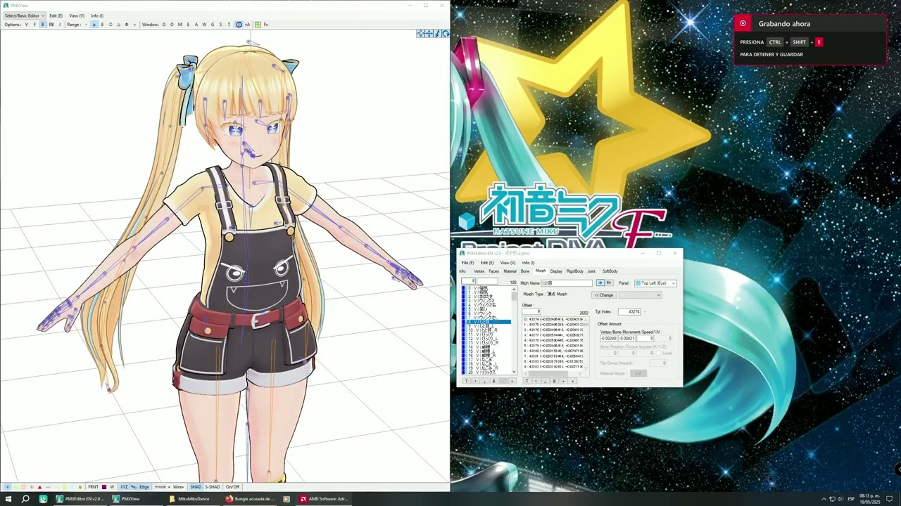Toggle F face option in PMXView

click(34, 25)
